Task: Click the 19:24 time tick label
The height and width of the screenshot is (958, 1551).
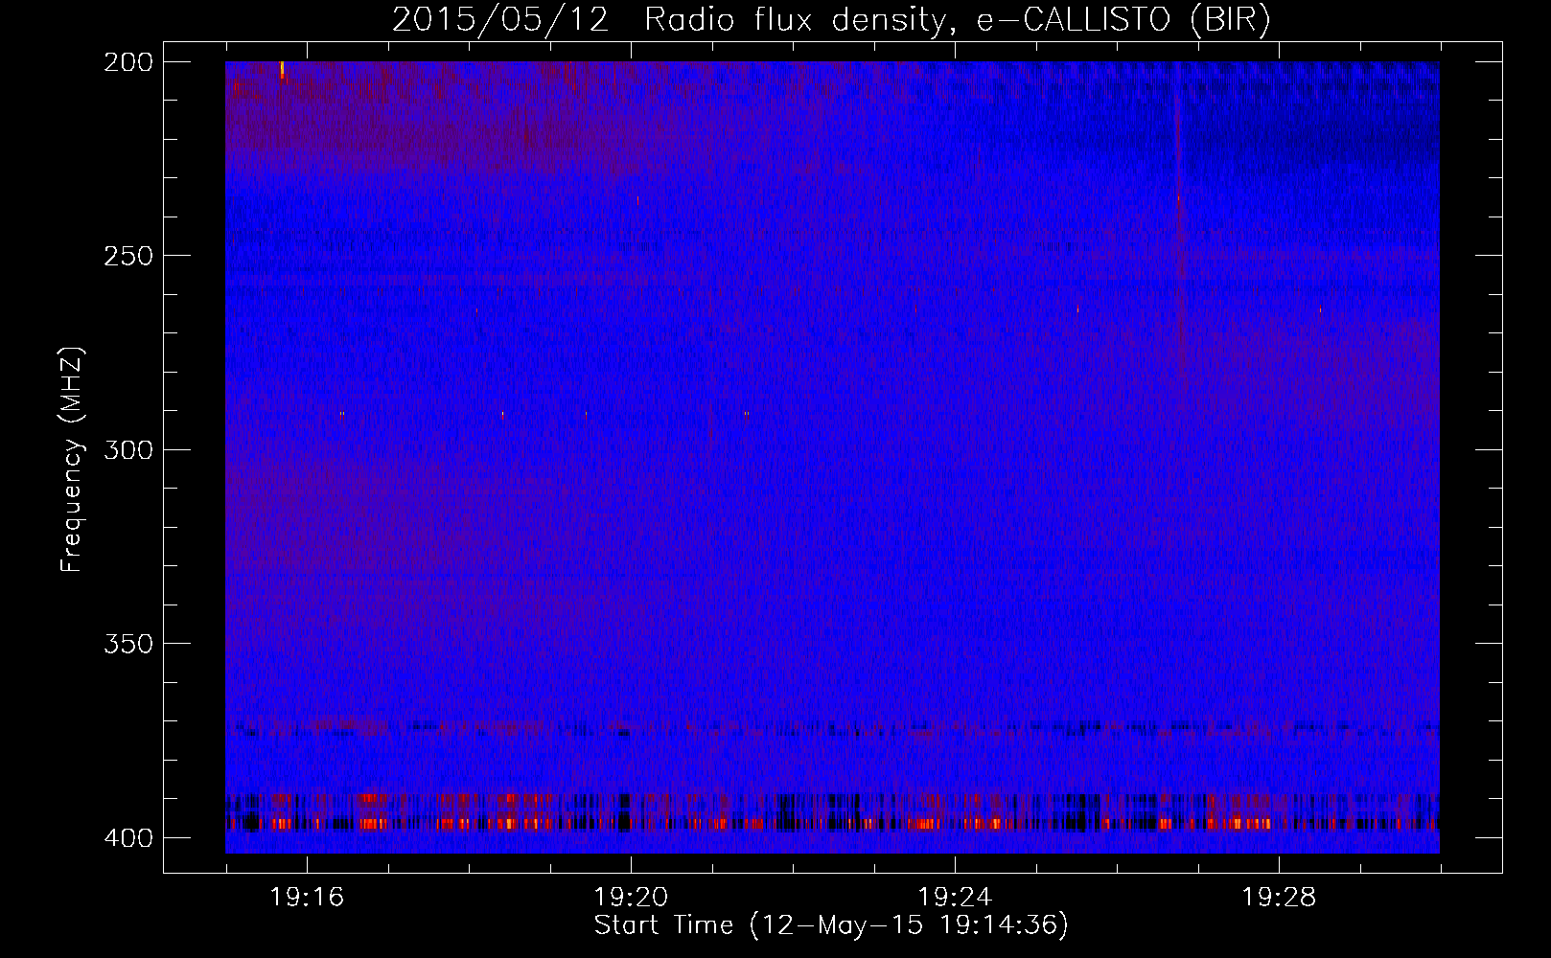Action: click(x=955, y=897)
